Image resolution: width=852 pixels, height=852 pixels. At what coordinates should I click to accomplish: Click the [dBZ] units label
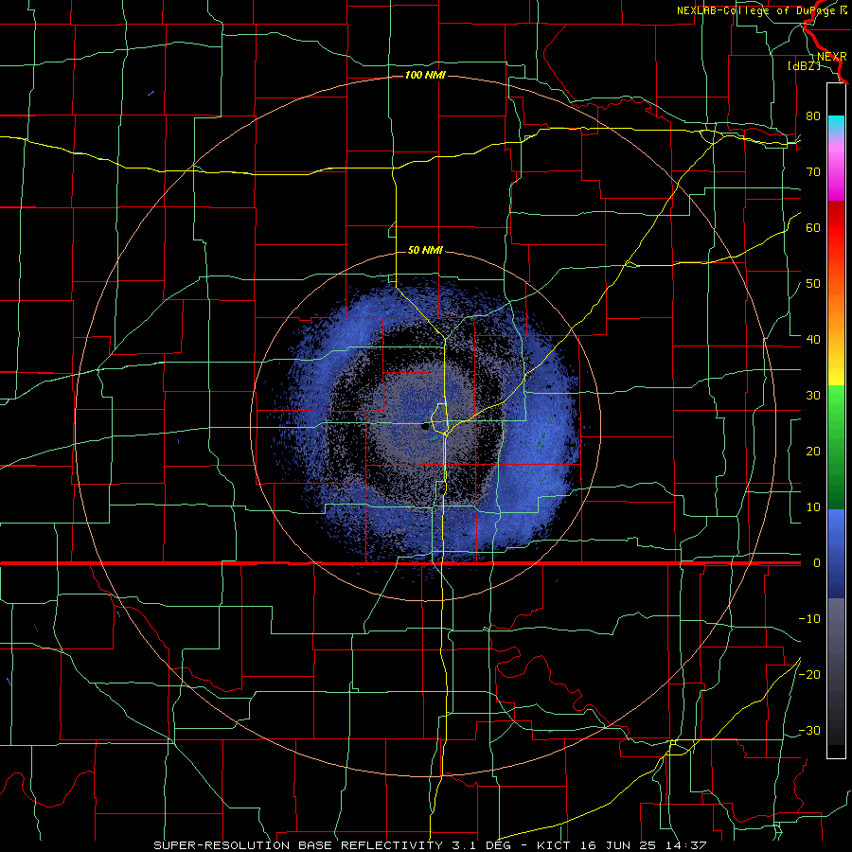pos(804,65)
